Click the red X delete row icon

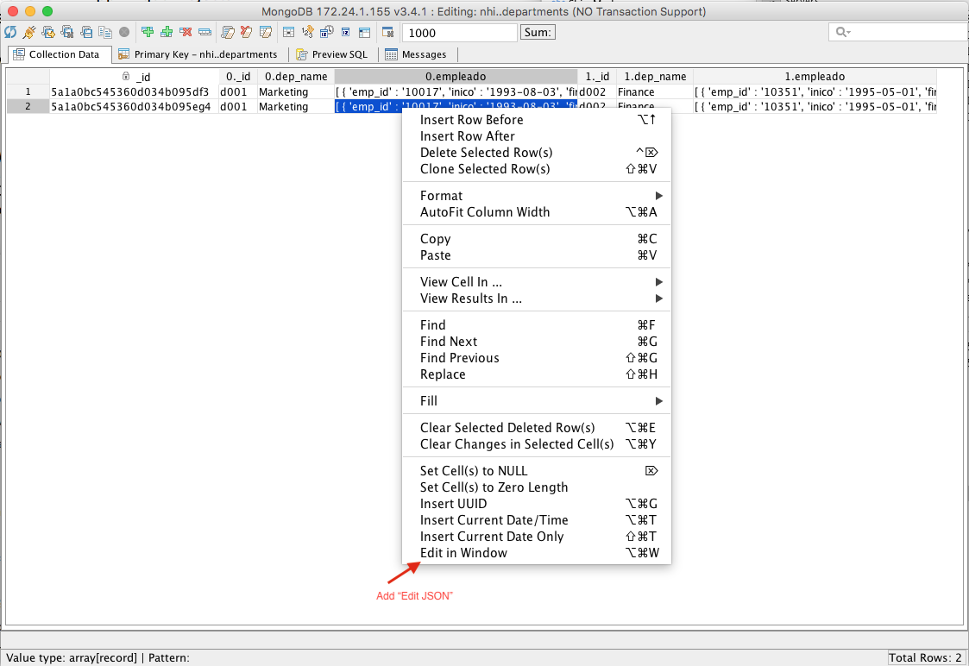pos(186,32)
